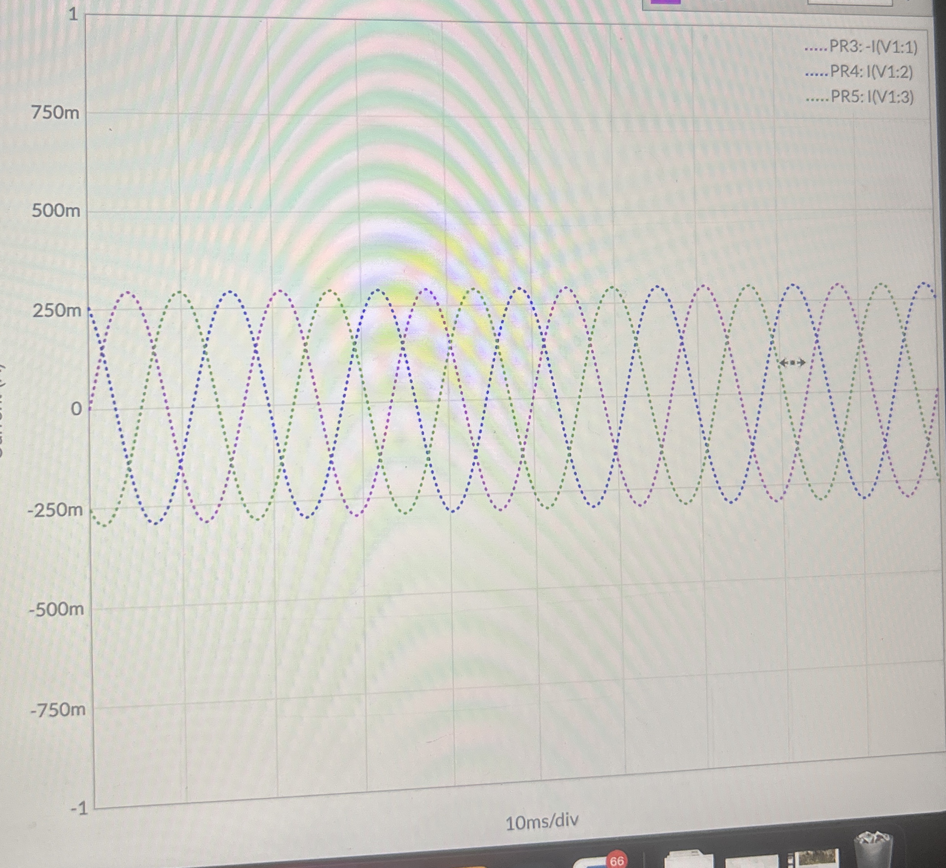This screenshot has height=868, width=946.
Task: Click the 250m y-axis label
Action: [x=57, y=310]
